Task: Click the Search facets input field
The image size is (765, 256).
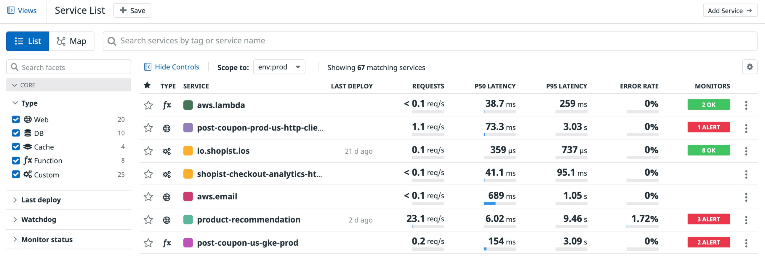Action: 71,67
